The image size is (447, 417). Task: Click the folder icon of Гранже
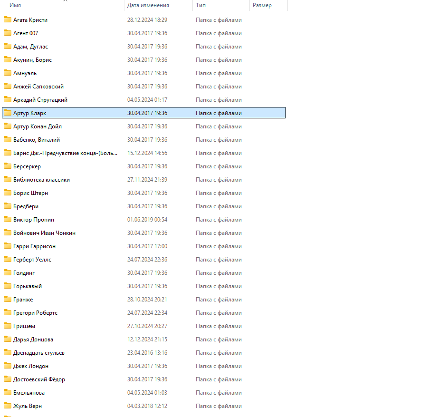[8, 299]
